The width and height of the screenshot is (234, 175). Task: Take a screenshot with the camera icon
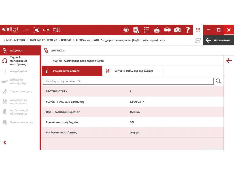click(177, 30)
